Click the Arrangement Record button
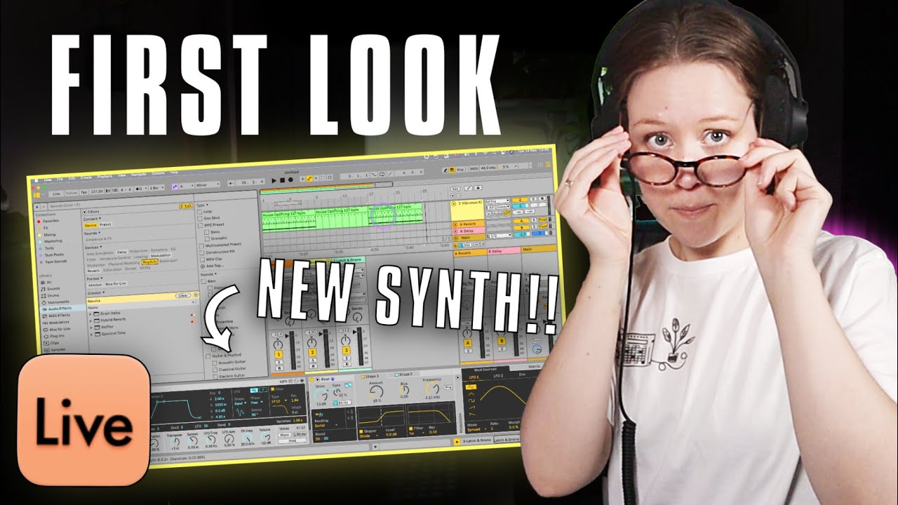 click(x=290, y=180)
